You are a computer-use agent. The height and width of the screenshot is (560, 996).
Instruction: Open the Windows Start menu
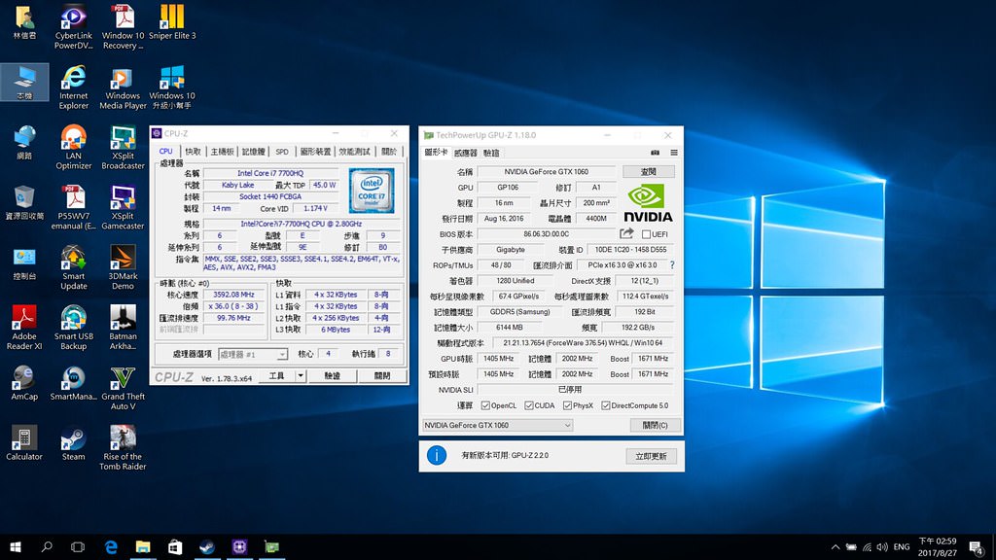click(16, 546)
